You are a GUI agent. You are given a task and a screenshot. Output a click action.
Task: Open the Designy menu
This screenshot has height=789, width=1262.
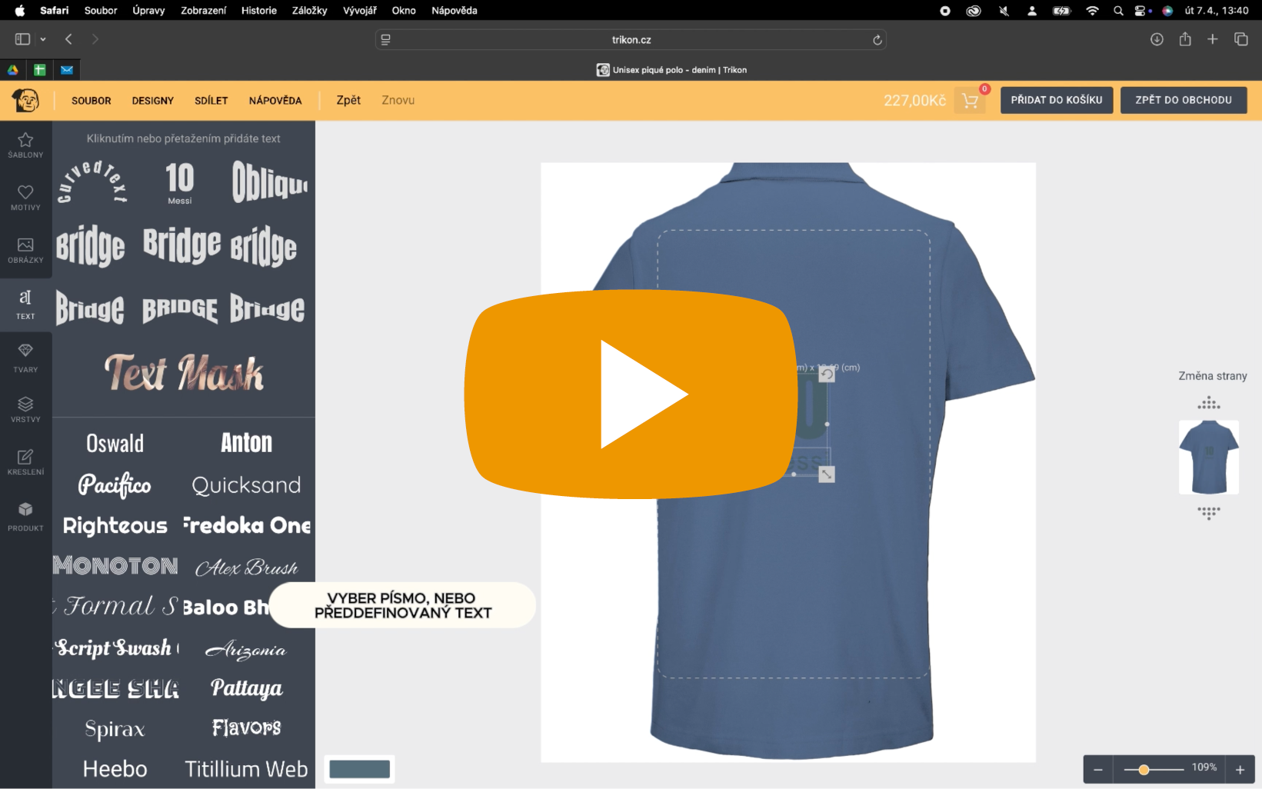point(152,101)
